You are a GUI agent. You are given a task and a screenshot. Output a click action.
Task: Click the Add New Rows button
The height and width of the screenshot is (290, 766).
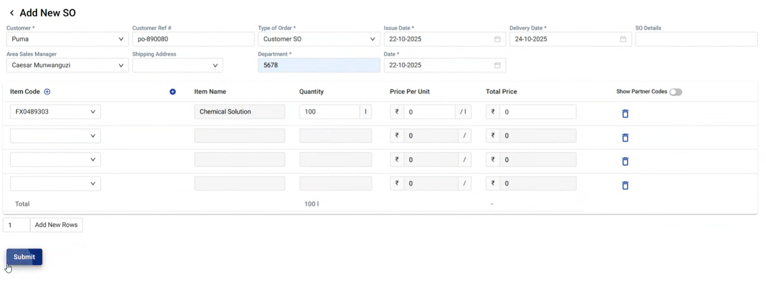[56, 225]
